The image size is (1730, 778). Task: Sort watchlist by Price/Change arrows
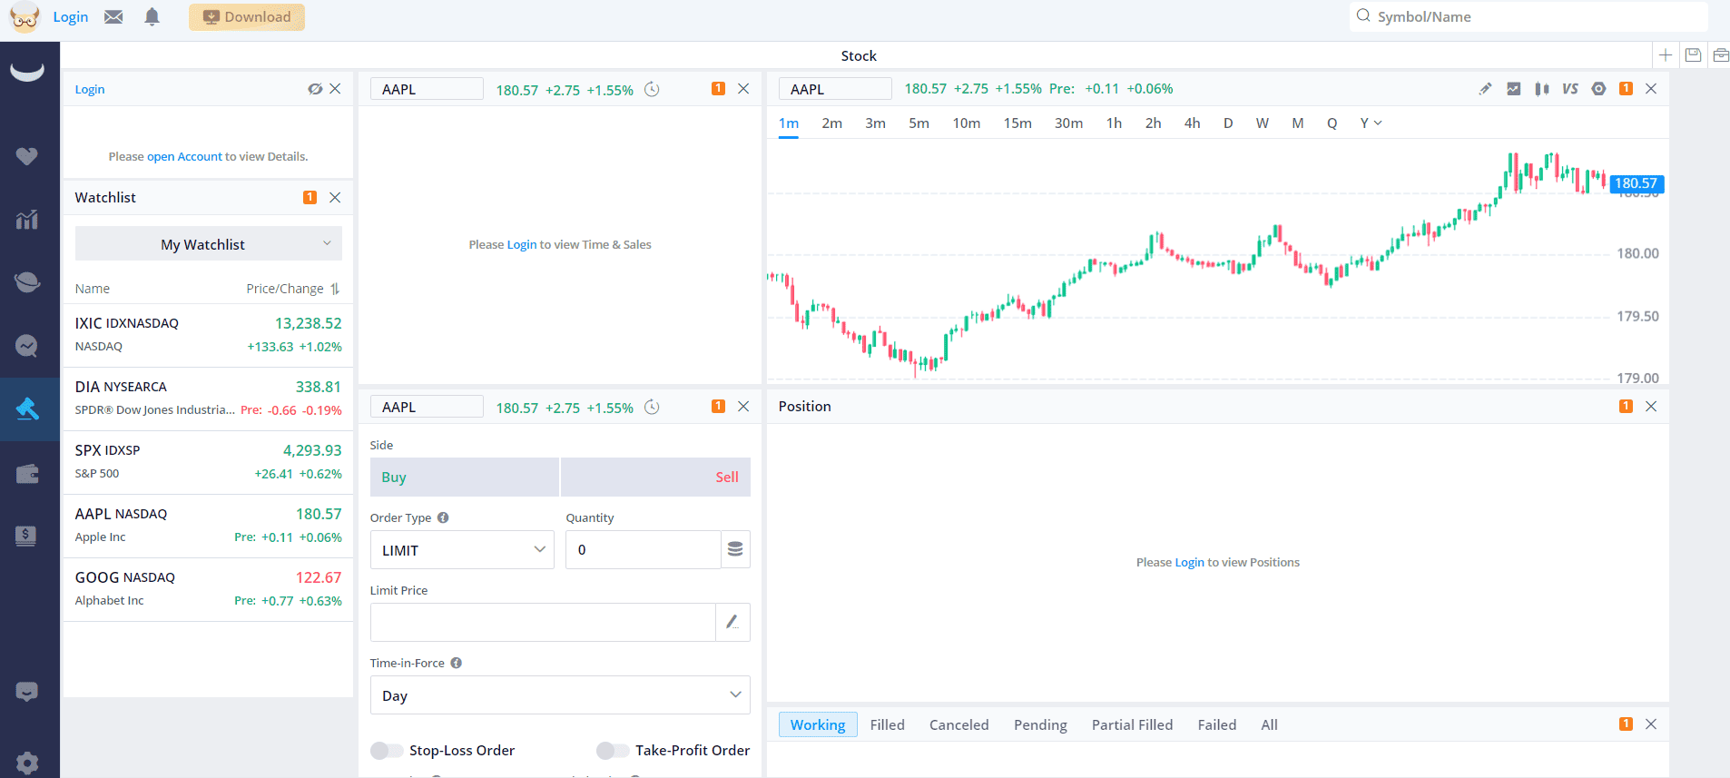(x=335, y=289)
